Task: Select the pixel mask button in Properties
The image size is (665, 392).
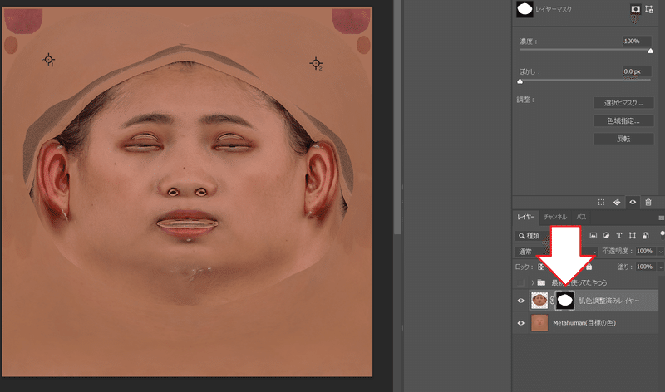Action: [635, 9]
